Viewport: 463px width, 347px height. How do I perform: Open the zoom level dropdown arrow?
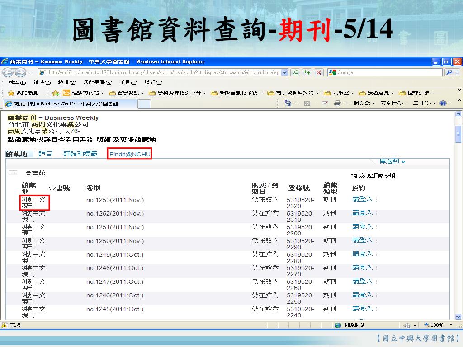[x=451, y=325]
